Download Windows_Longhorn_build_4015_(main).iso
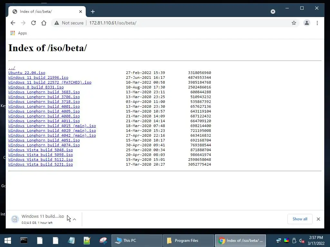Viewport: 330px width, 247px height. pos(52,126)
